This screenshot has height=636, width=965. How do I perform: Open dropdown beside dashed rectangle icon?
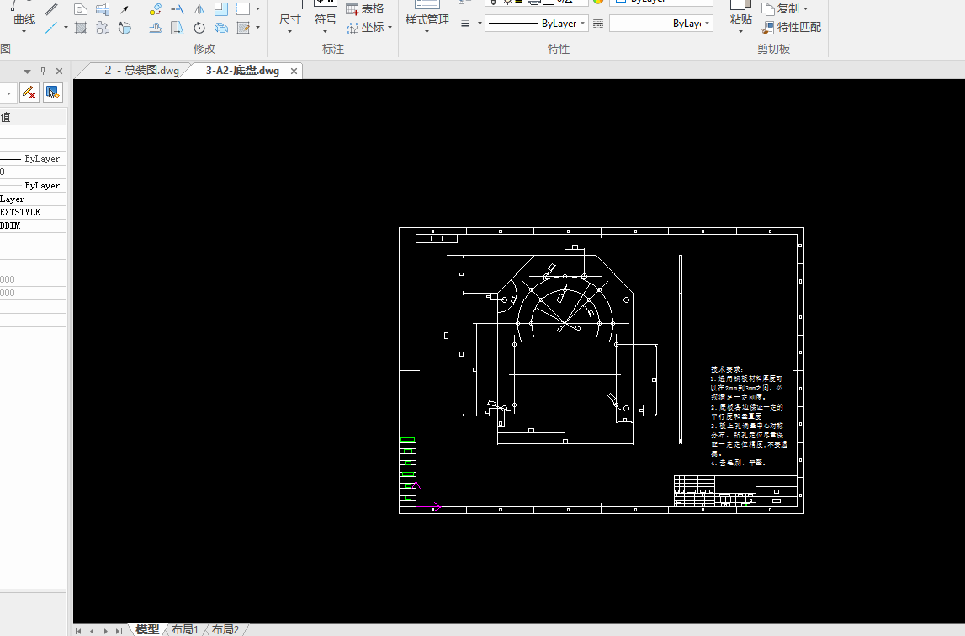coord(257,8)
